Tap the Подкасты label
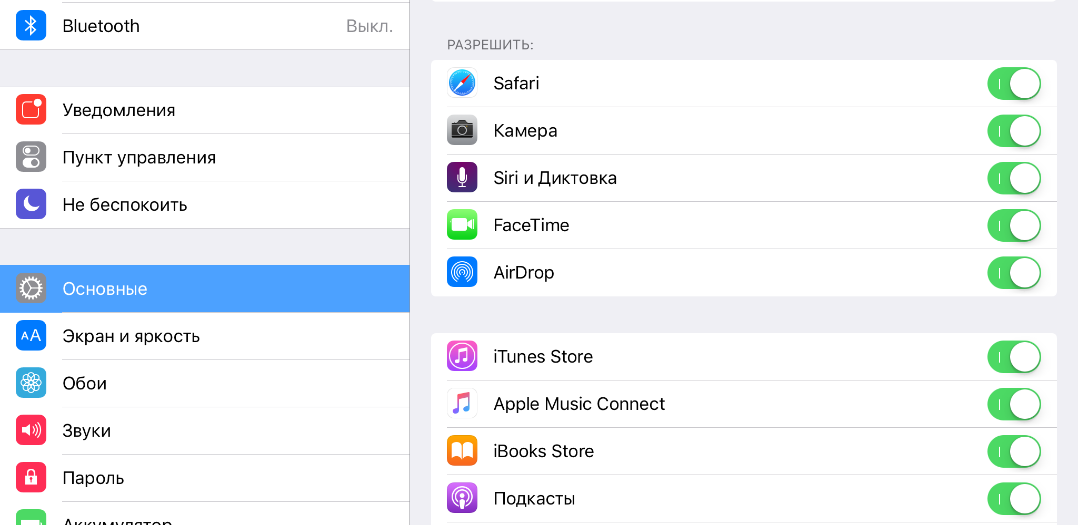 534,499
